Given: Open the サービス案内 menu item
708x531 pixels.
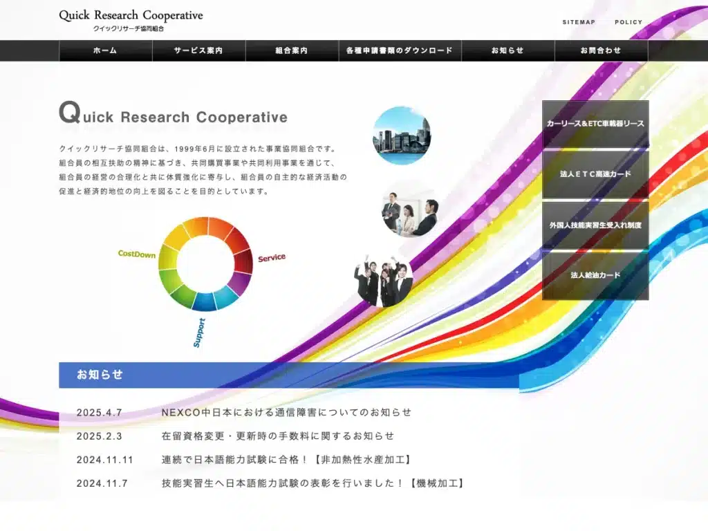Looking at the screenshot, I should point(198,50).
